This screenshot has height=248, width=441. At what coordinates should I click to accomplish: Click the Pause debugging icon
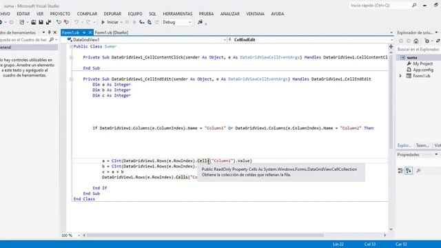pos(127,22)
